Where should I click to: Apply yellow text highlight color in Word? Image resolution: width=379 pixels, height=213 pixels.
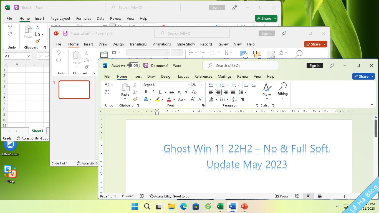pos(158,99)
